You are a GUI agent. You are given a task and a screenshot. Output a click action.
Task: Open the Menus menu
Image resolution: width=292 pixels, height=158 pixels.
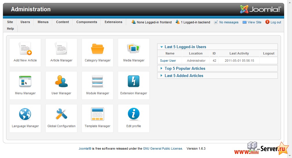[43, 22]
